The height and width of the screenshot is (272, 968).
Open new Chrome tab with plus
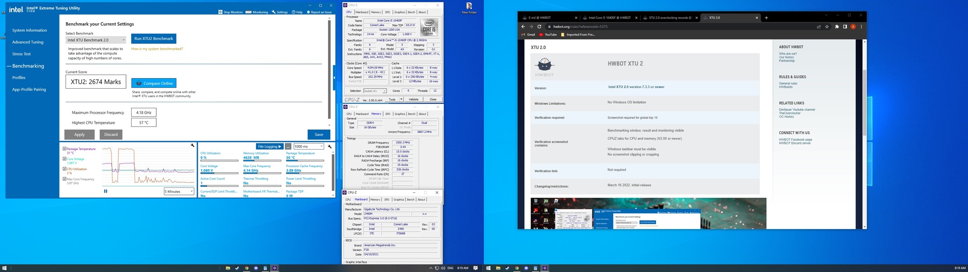(x=766, y=18)
